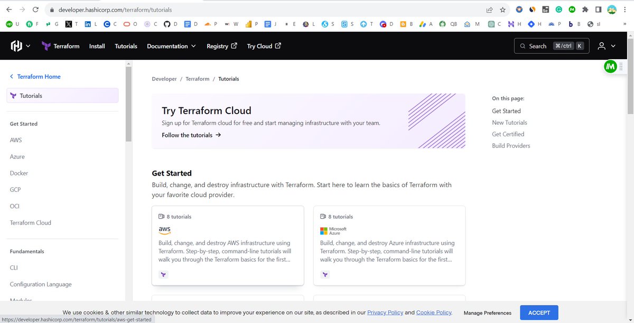The width and height of the screenshot is (634, 323).
Task: Click the Terraform logo in the header
Action: [x=60, y=46]
